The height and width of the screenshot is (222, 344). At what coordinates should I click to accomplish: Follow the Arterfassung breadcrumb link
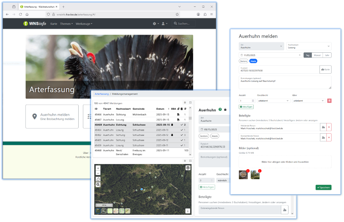click(x=101, y=93)
